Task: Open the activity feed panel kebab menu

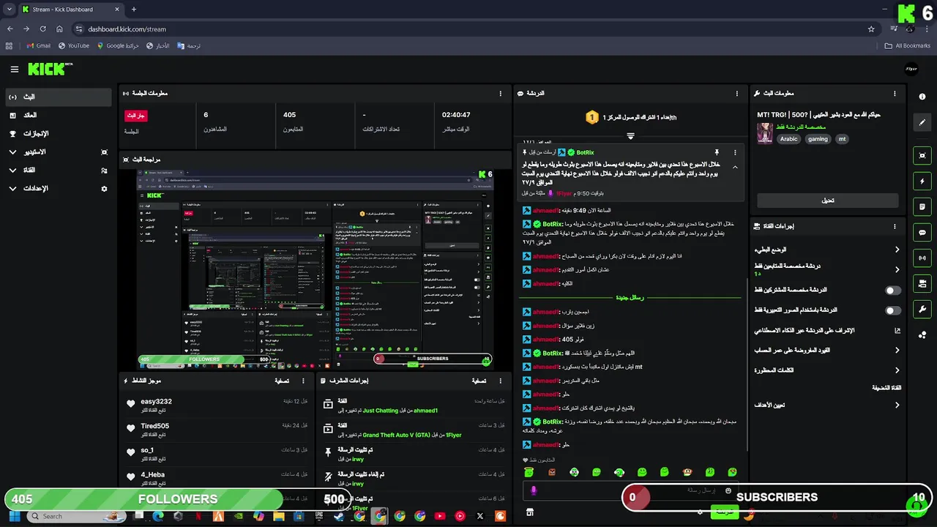Action: (305, 381)
